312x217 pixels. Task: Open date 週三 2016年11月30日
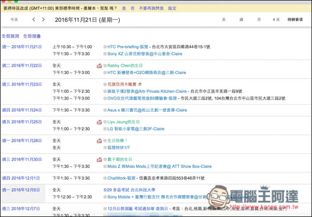22,160
